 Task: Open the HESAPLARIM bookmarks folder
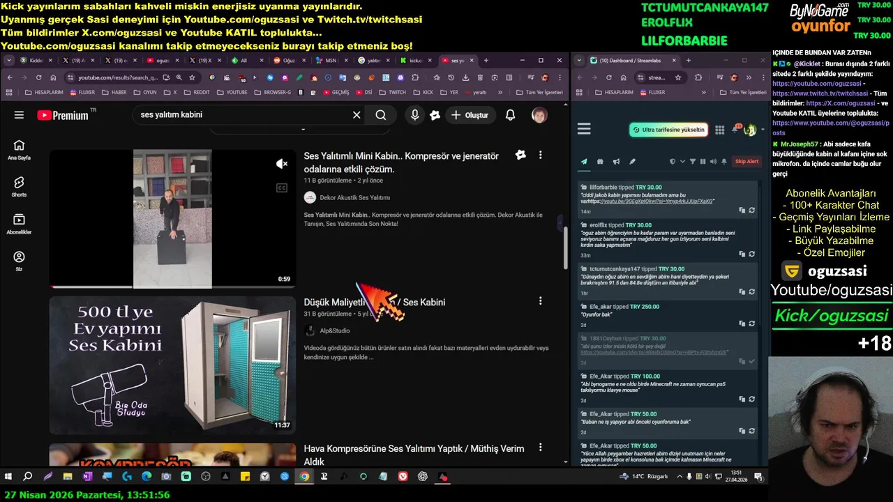click(x=43, y=92)
